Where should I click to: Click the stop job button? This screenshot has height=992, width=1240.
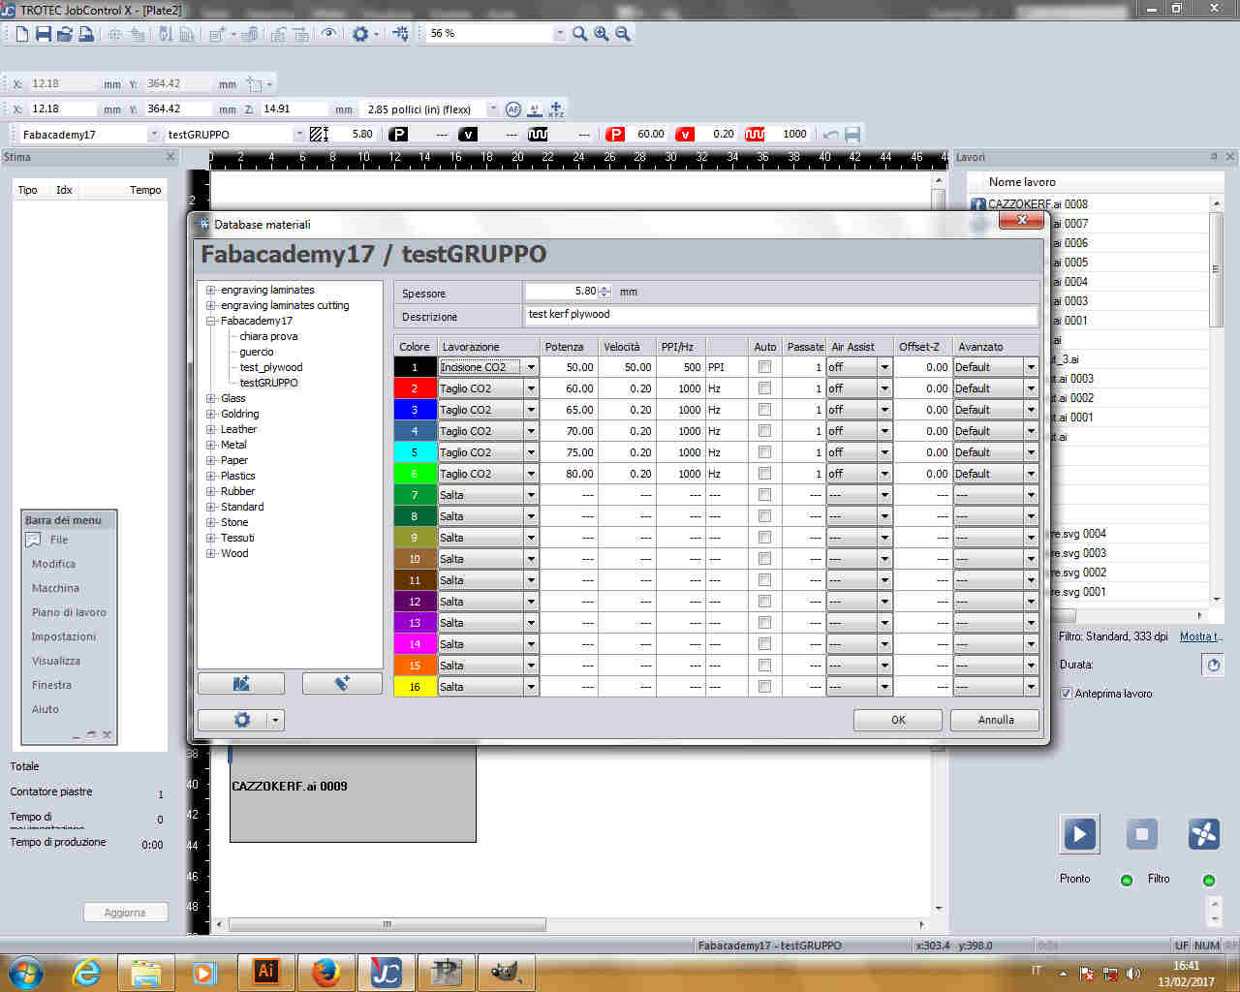tap(1141, 834)
